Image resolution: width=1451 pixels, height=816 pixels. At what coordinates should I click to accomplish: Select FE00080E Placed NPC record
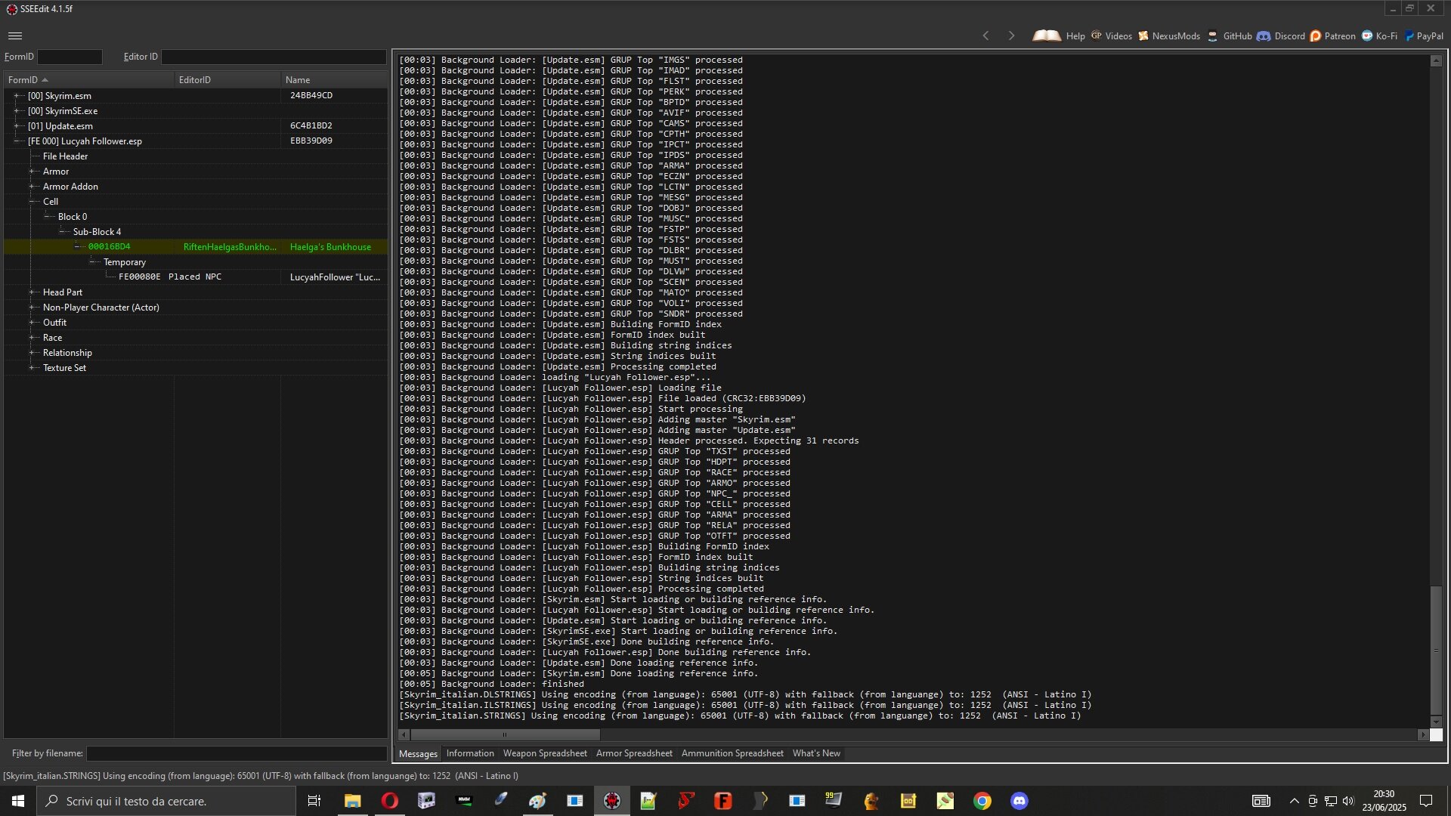195,277
